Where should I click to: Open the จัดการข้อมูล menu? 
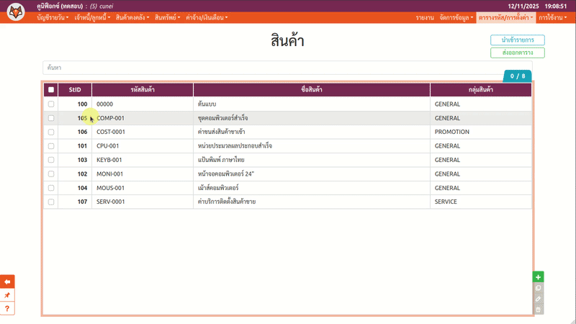(x=456, y=17)
